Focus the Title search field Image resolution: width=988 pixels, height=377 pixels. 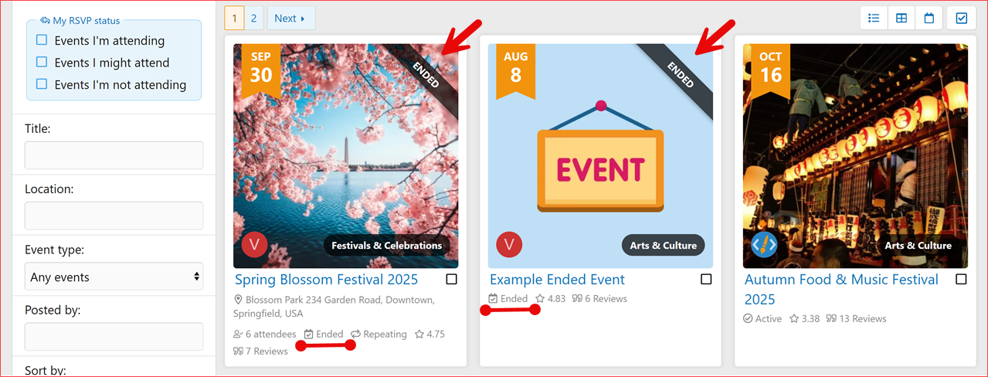(x=114, y=155)
